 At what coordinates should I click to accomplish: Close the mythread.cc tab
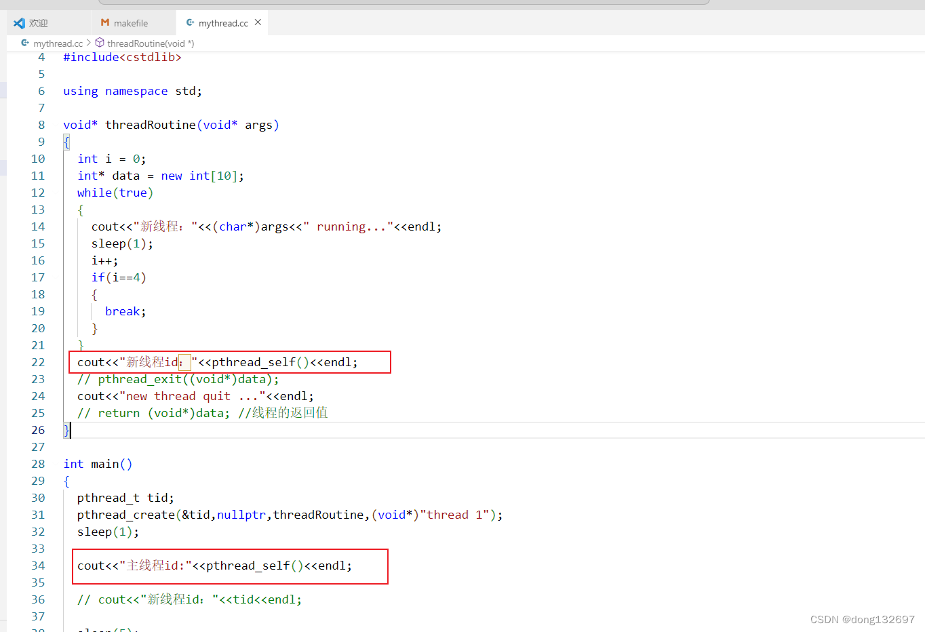258,22
